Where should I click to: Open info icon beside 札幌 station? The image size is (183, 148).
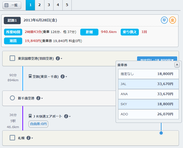28,138
